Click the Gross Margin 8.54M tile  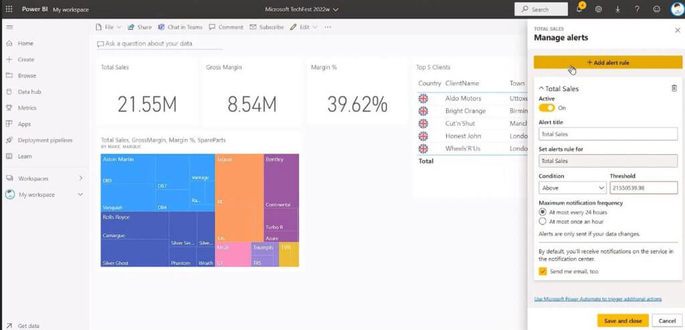click(252, 92)
